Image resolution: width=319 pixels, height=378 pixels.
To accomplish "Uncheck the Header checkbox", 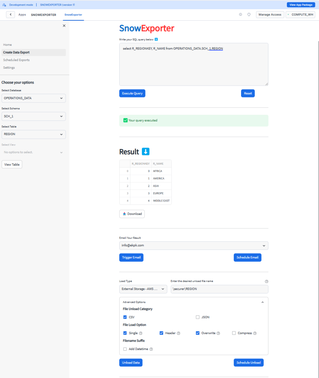I will [x=161, y=333].
